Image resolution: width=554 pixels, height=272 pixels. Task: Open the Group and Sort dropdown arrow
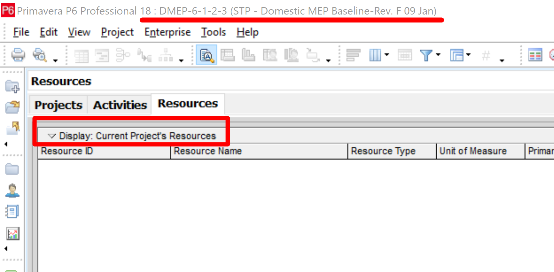[x=469, y=55]
